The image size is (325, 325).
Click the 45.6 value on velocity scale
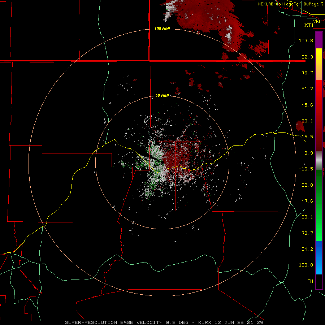pyautogui.click(x=307, y=105)
